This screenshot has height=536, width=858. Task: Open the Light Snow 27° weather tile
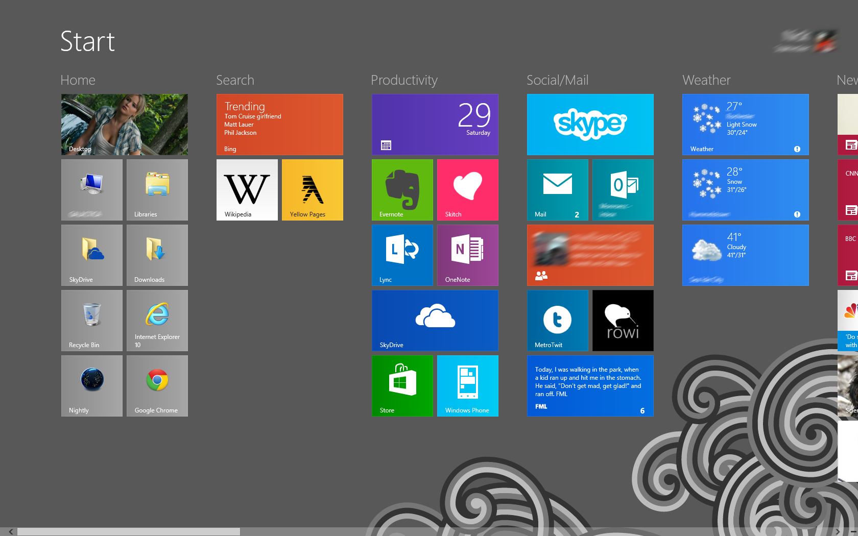746,125
